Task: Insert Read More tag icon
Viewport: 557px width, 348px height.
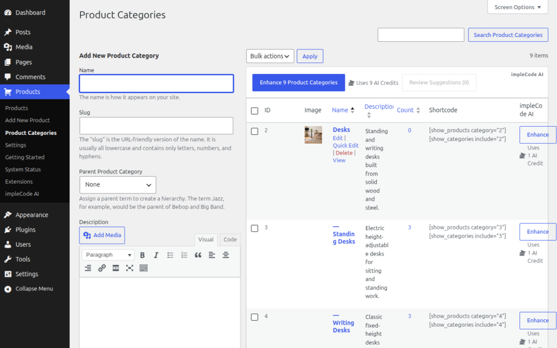Action: (x=116, y=268)
